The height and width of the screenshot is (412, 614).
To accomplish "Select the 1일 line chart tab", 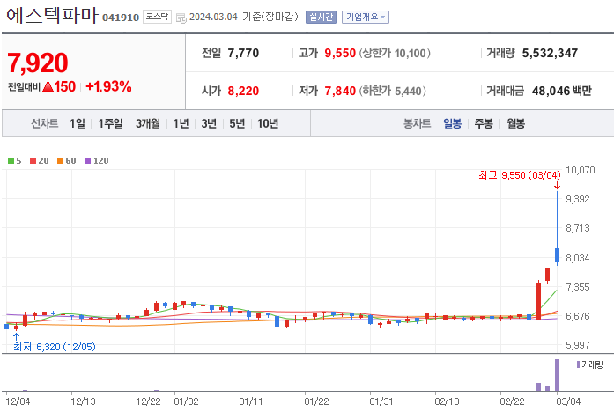I will tap(78, 123).
